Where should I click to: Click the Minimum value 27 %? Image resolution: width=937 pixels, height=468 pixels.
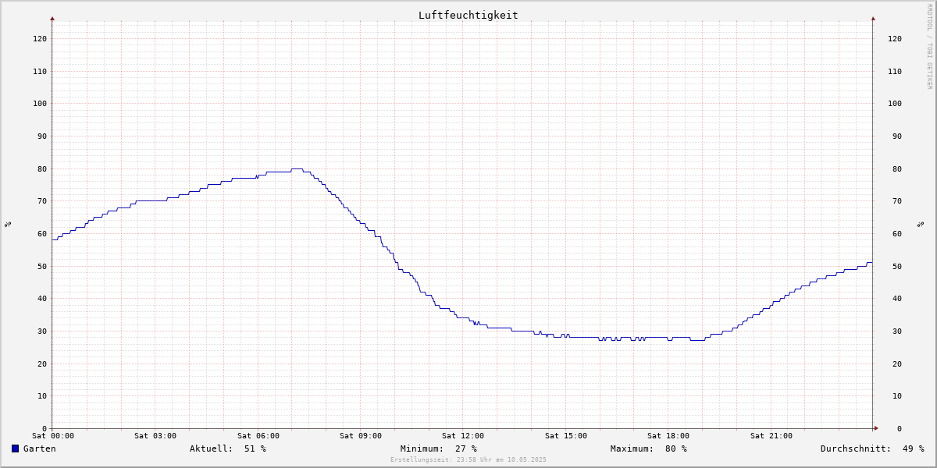[x=465, y=448]
